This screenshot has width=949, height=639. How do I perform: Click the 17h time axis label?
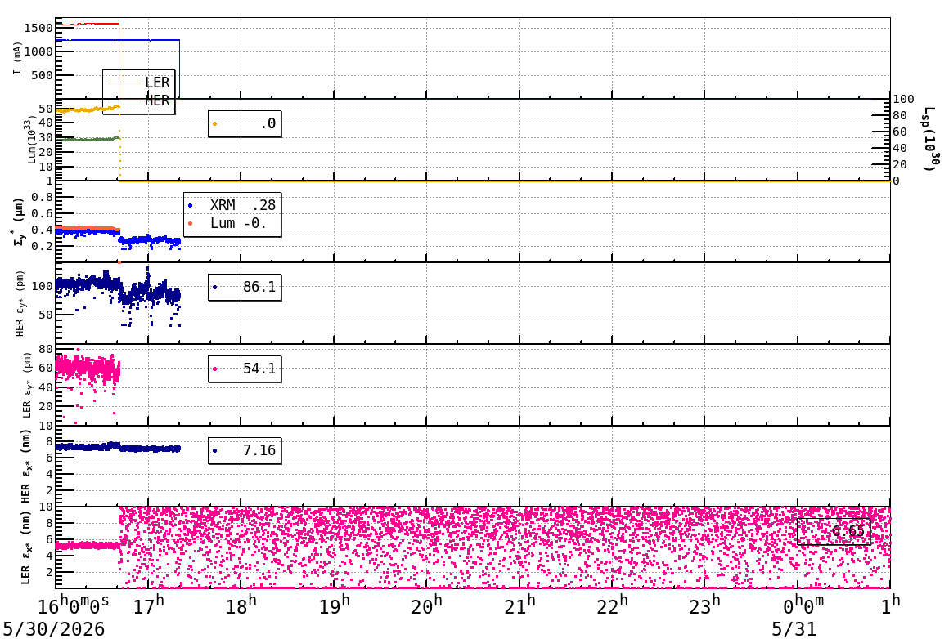coord(149,605)
